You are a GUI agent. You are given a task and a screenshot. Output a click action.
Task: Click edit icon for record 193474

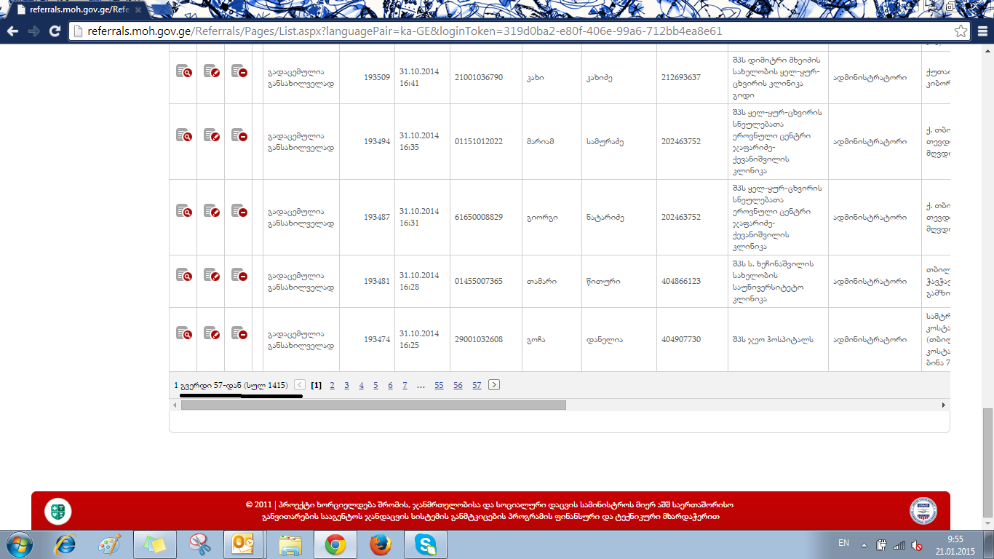211,333
